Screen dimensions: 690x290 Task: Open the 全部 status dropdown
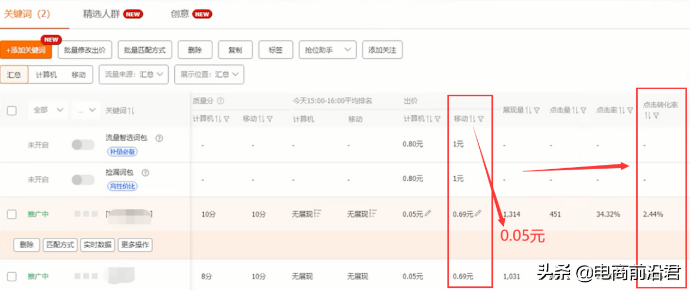coord(47,110)
